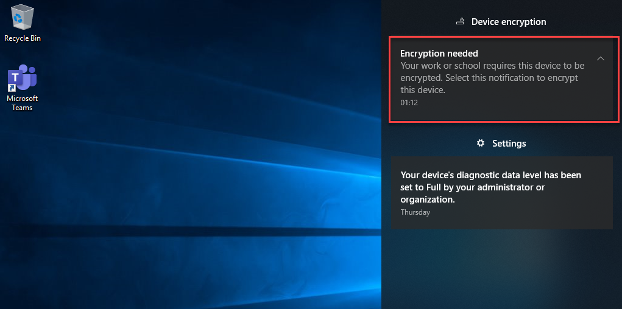Click the 'Recycle Bin' label text
Viewport: 622px width, 309px height.
point(23,38)
